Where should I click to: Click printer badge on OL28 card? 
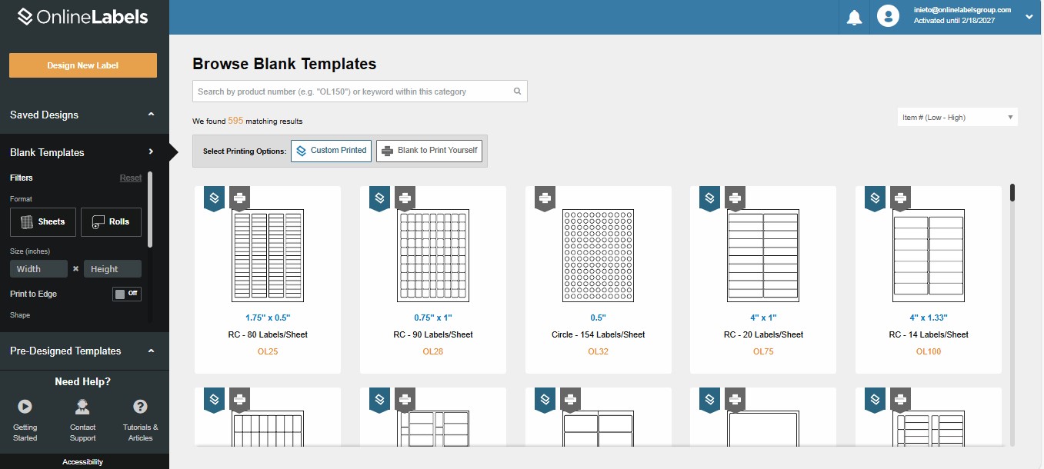[405, 198]
